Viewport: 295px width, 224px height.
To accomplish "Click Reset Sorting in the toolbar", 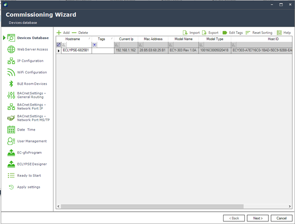I will point(259,33).
